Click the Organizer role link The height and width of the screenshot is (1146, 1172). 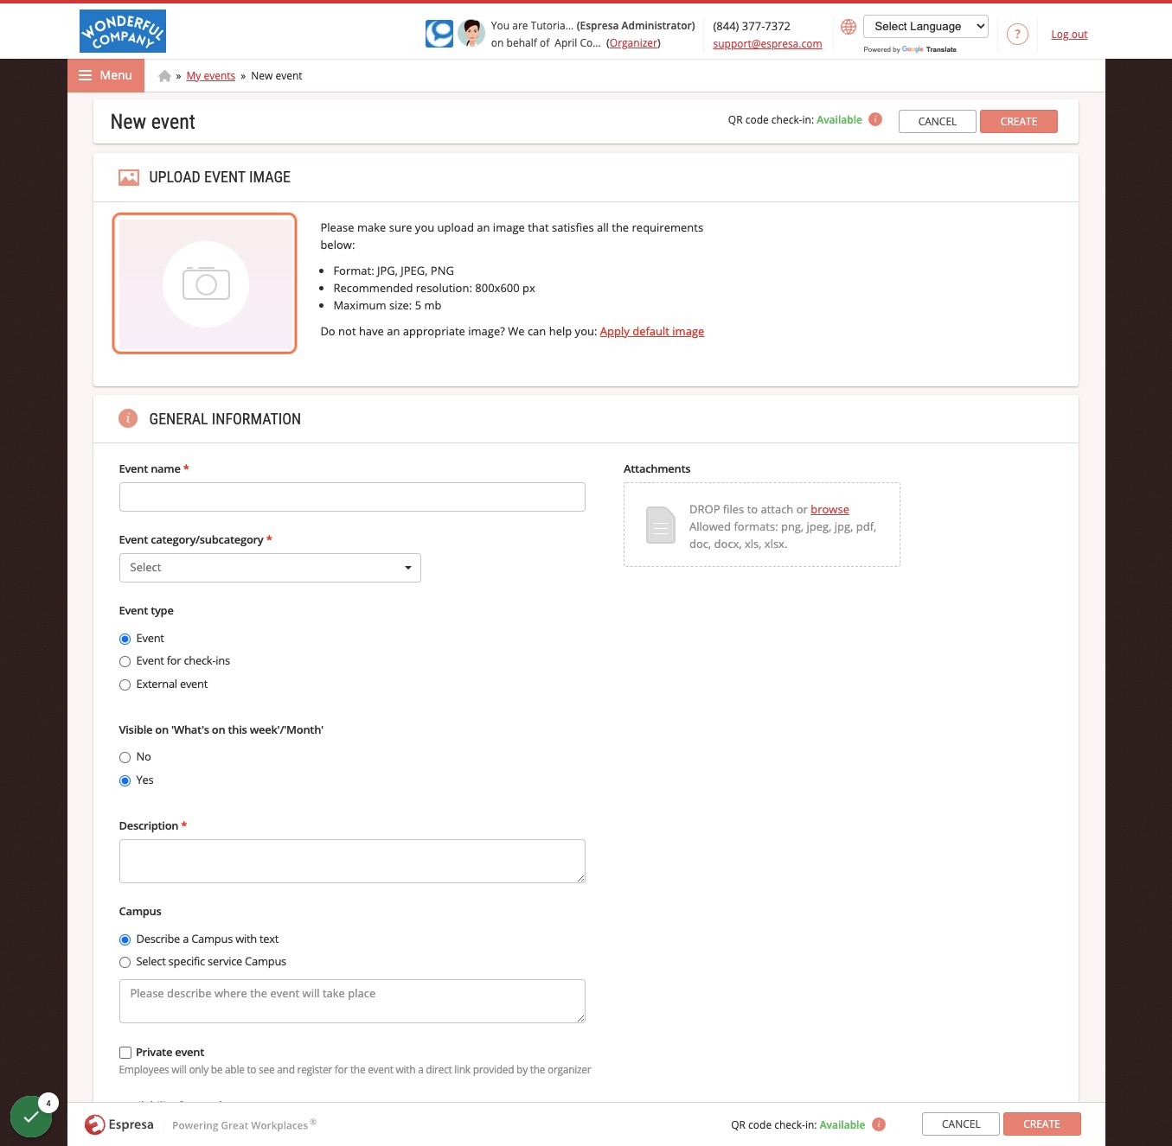click(x=633, y=43)
